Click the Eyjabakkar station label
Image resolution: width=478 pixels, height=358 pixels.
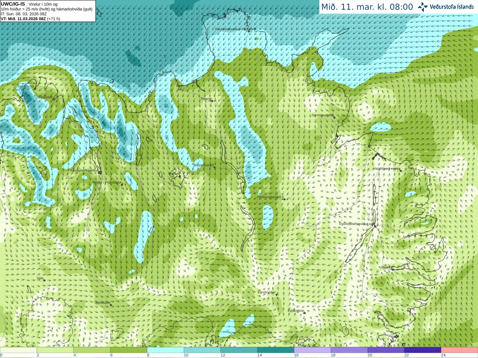[x=296, y=311]
